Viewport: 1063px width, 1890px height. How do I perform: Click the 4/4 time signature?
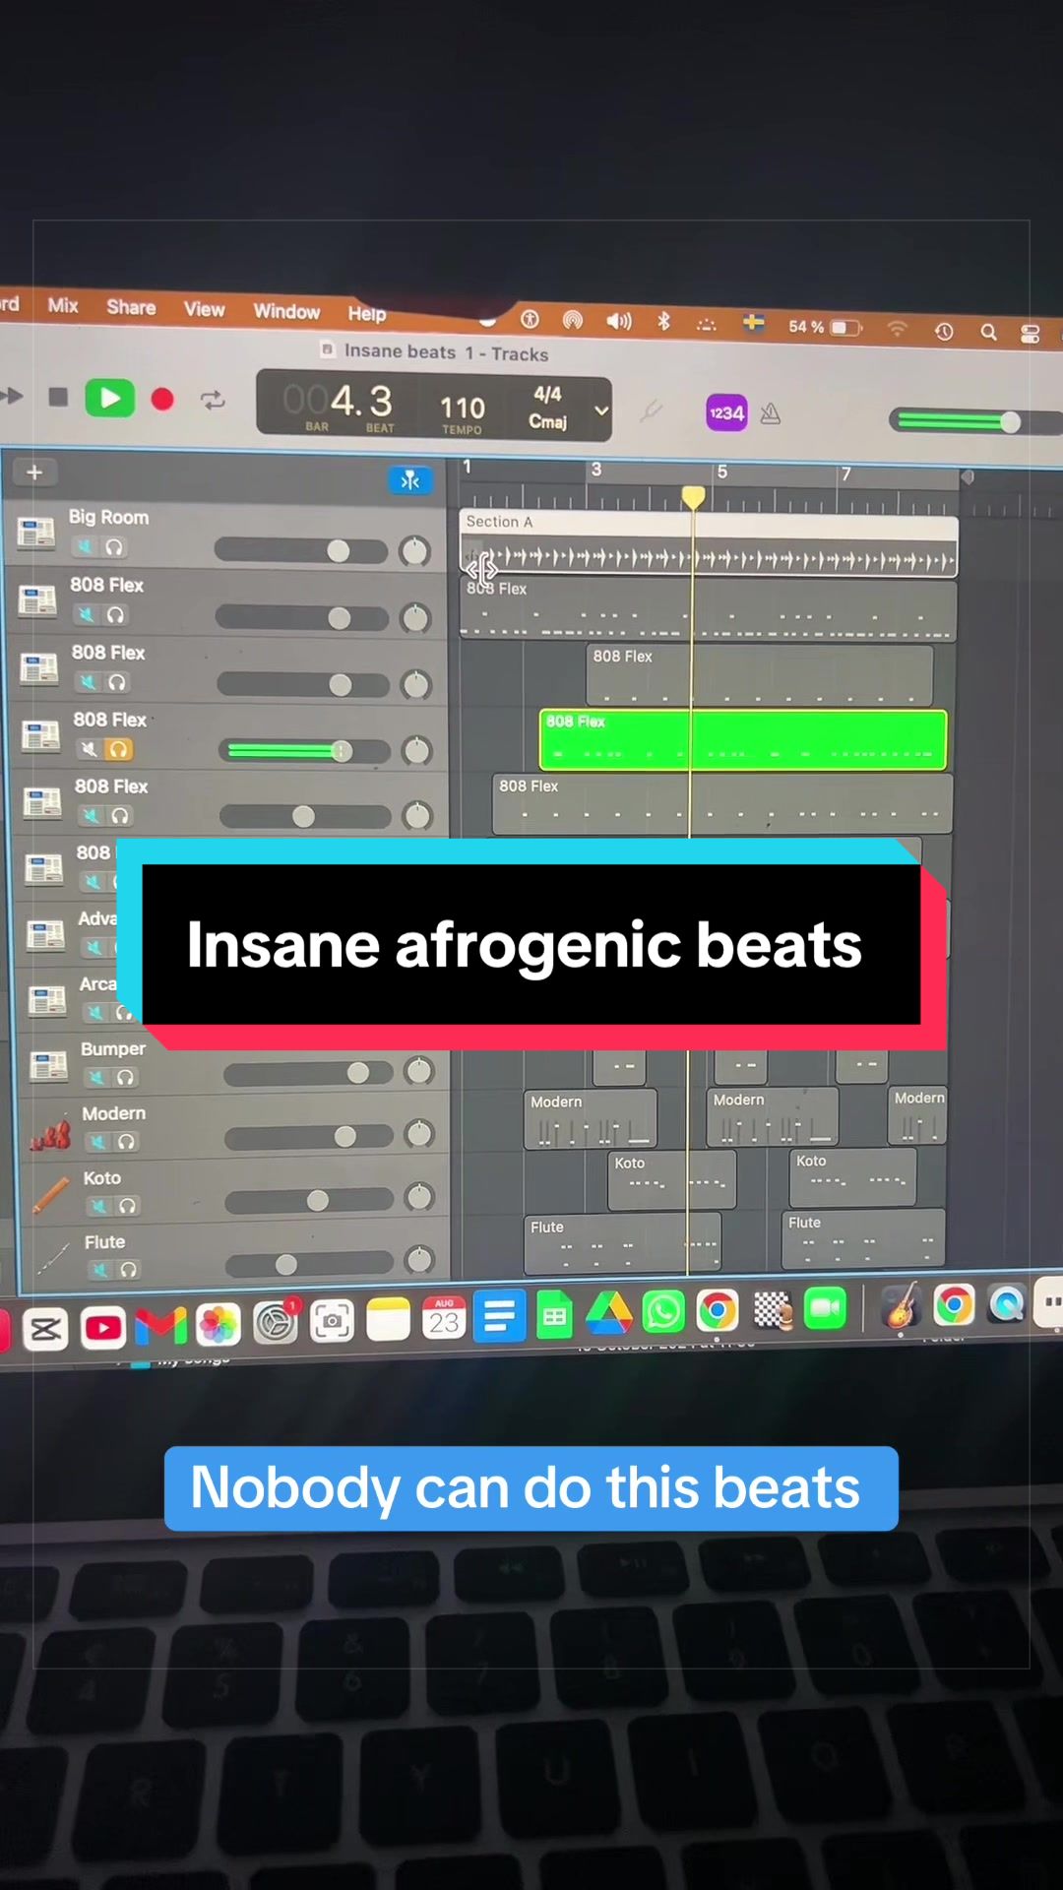tap(547, 395)
